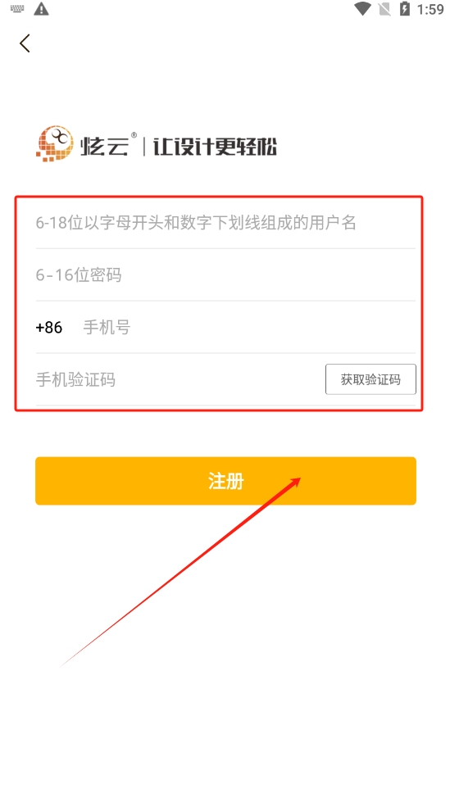Tap the back arrow icon
Image resolution: width=450 pixels, height=798 pixels.
tap(25, 43)
